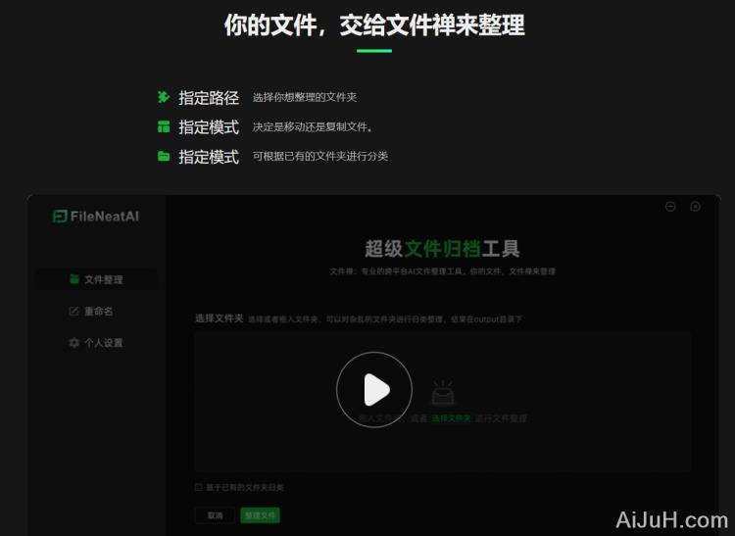This screenshot has height=536, width=735.
Task: Click the green 选择文件夹 link
Action: [451, 418]
